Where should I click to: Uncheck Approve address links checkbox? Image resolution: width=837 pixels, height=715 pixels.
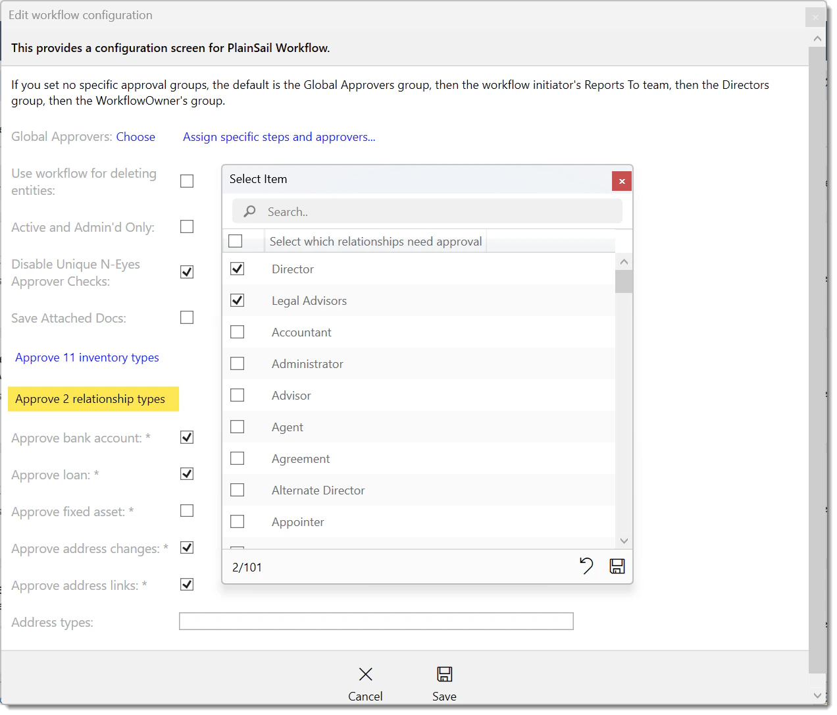click(x=187, y=585)
